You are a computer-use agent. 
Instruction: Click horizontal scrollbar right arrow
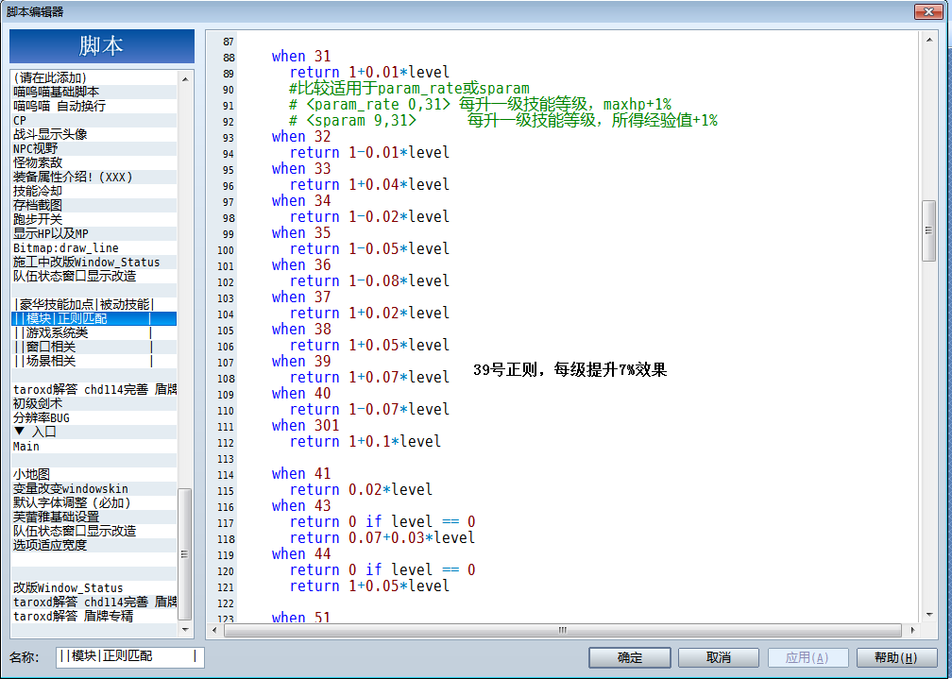click(x=912, y=630)
